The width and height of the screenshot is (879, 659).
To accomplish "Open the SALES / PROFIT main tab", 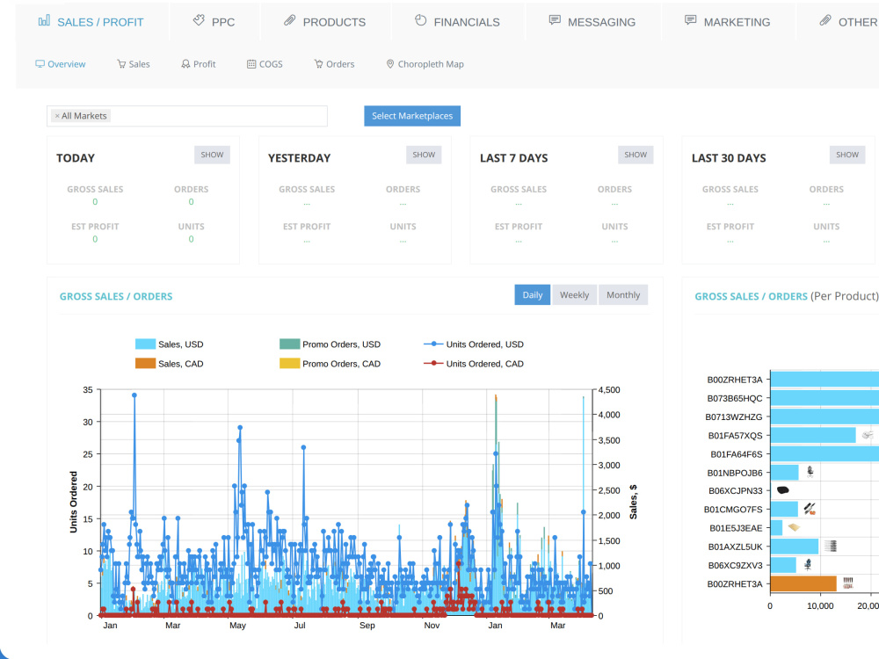I will tap(91, 22).
